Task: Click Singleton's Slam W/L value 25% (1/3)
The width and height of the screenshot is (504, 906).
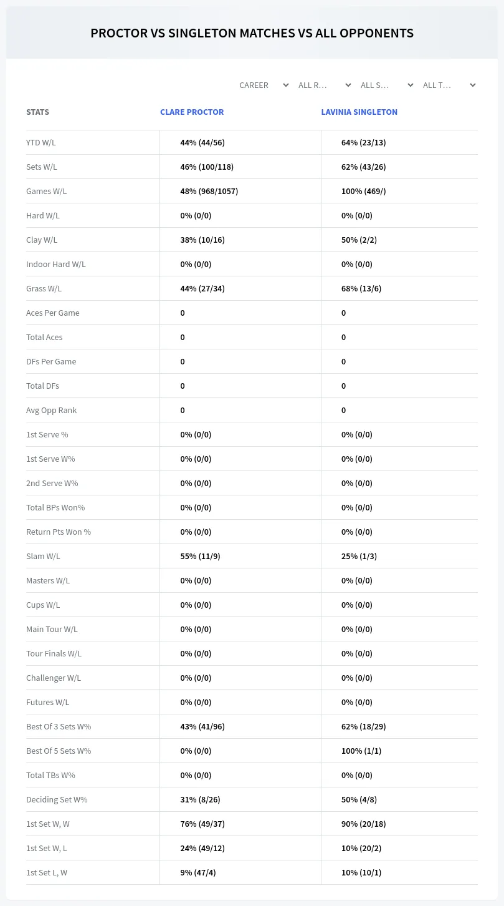Action: click(359, 556)
